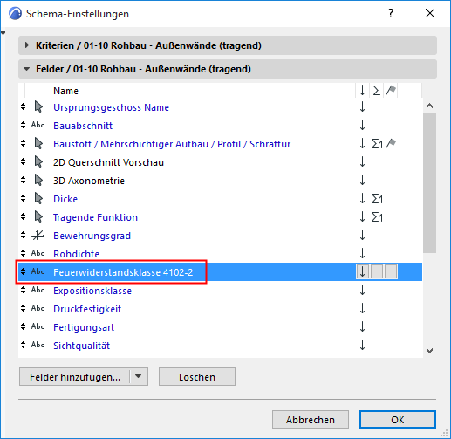Toggle the sum box for Feuerwiderstandsklasse 4102-2

pyautogui.click(x=377, y=271)
